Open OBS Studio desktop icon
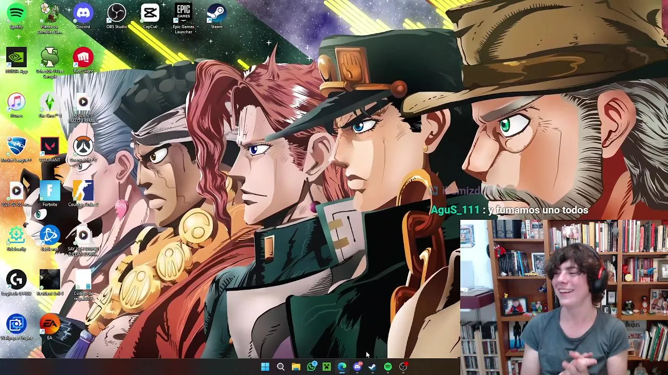Viewport: 668px width, 375px height. pyautogui.click(x=116, y=16)
